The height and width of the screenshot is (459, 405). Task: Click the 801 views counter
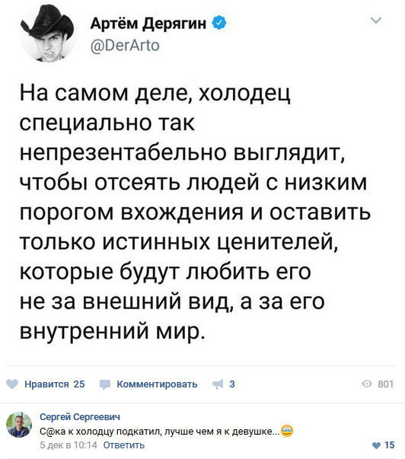pyautogui.click(x=385, y=384)
